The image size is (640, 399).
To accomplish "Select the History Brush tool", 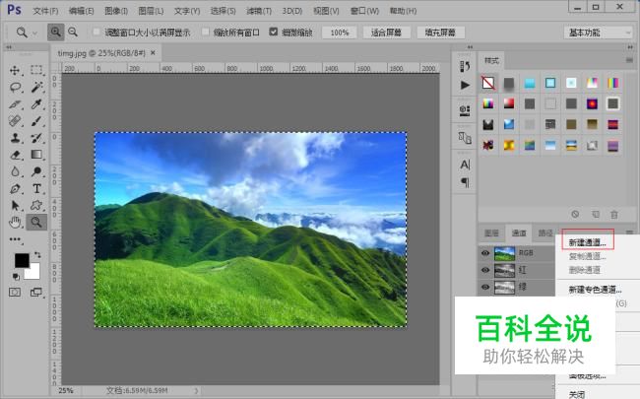I will [36, 138].
